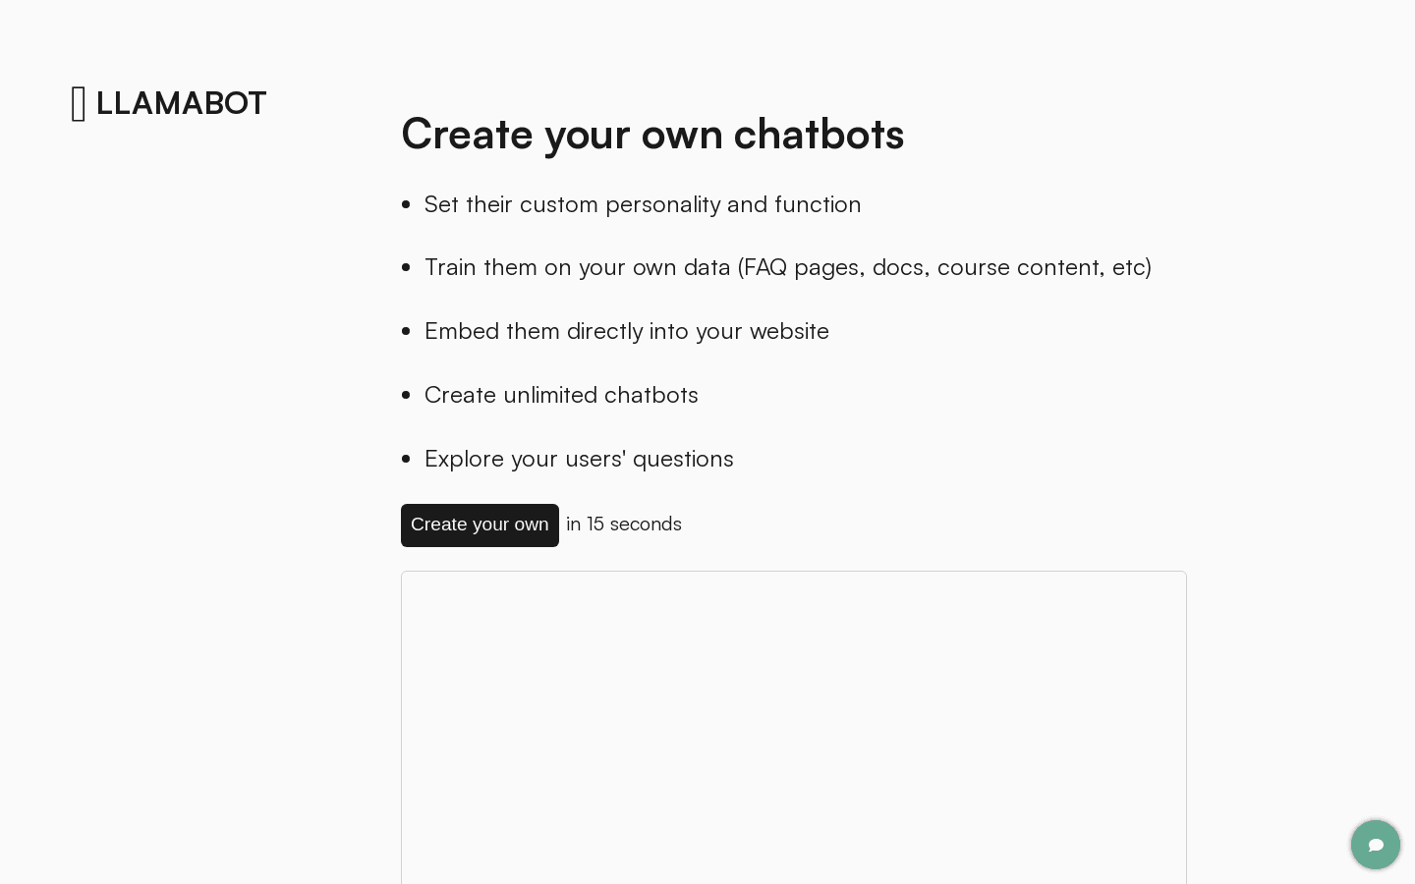
Task: Click the bullet dot before "Set their custom"
Action: [x=406, y=204]
